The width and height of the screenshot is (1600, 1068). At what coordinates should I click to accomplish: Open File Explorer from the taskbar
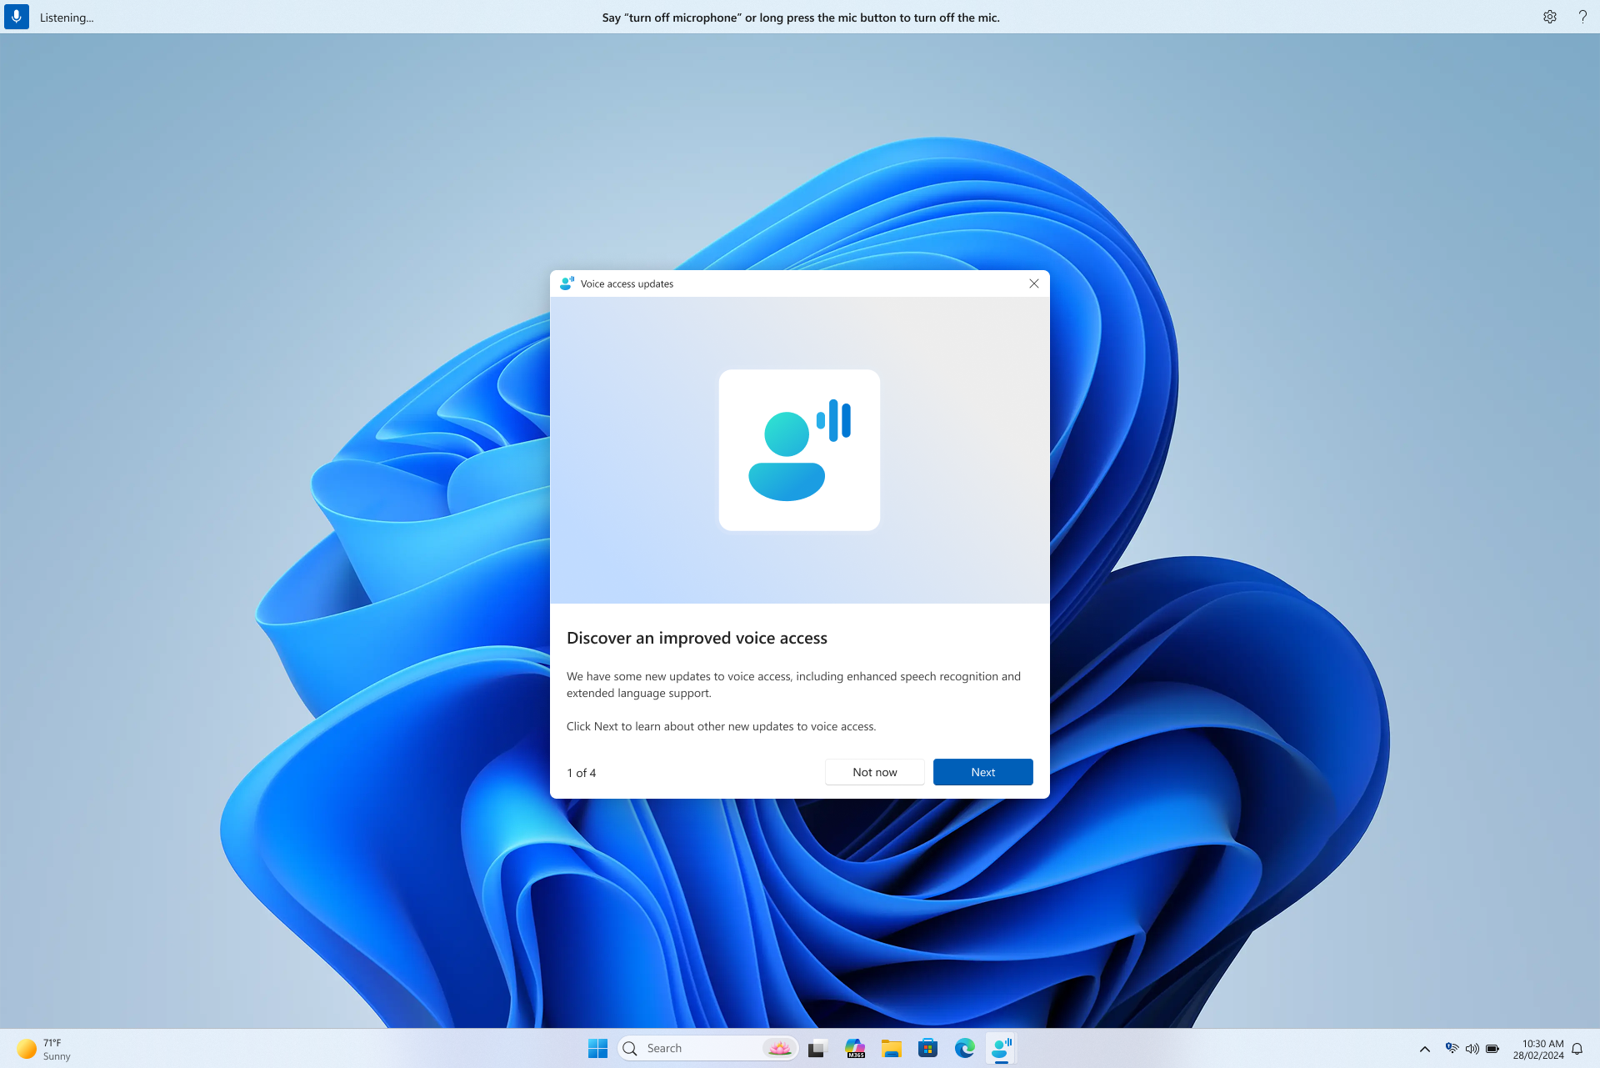[x=891, y=1048]
